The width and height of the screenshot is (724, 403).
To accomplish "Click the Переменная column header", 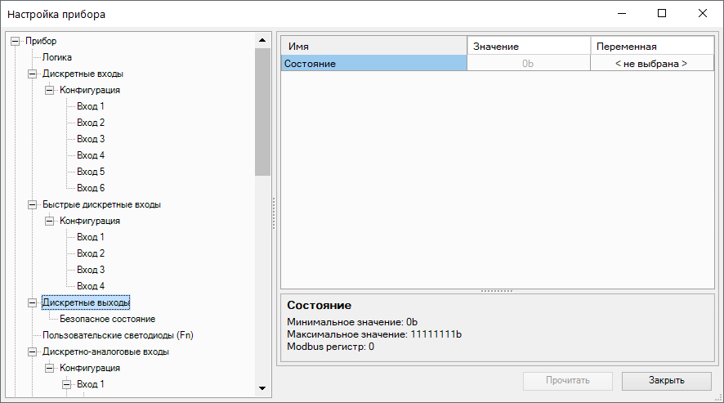I will click(x=650, y=47).
